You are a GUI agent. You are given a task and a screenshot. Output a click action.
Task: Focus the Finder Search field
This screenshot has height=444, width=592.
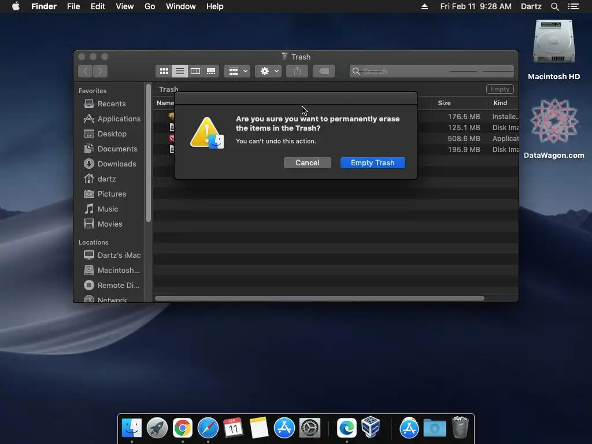[x=431, y=71]
